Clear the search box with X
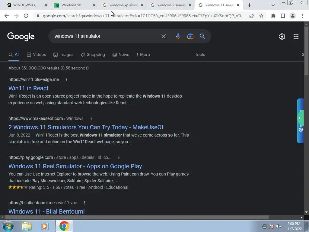This screenshot has width=309, height=232. point(163,36)
